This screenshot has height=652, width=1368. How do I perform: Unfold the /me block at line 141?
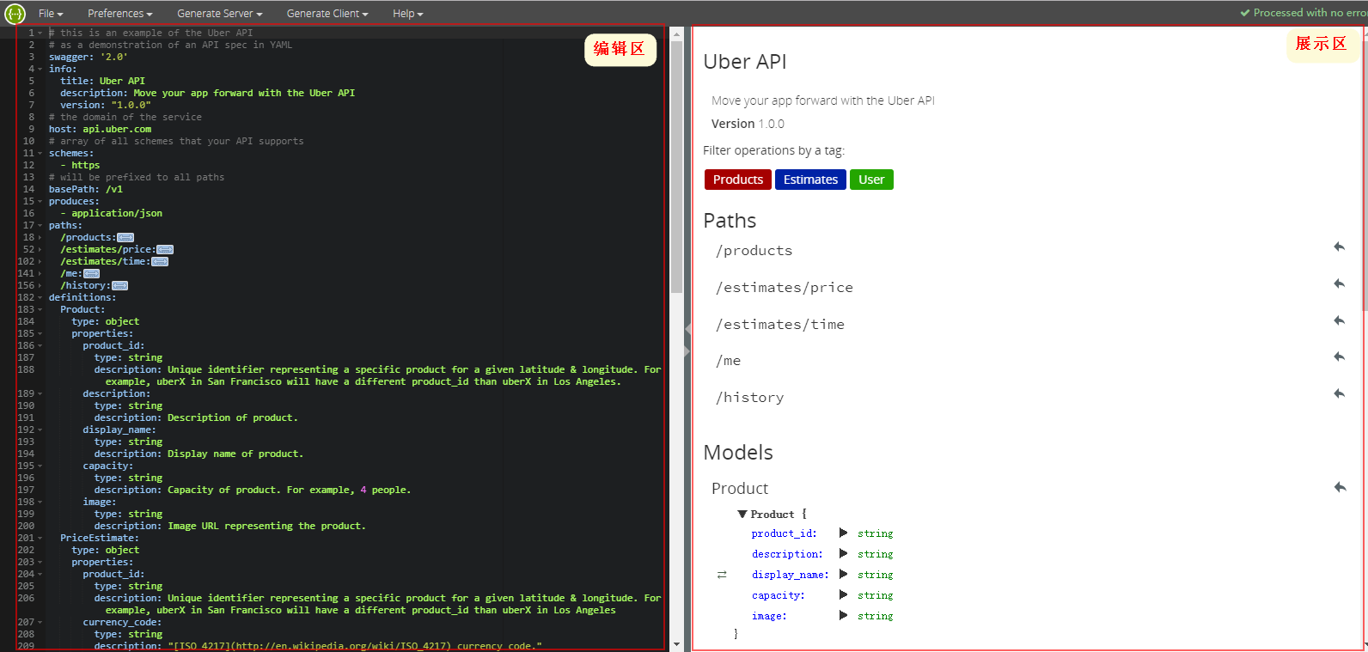pos(40,274)
